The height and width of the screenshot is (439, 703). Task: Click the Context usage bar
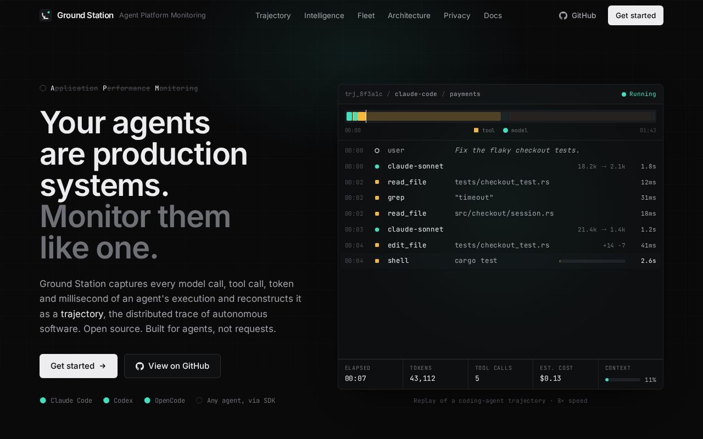click(623, 380)
